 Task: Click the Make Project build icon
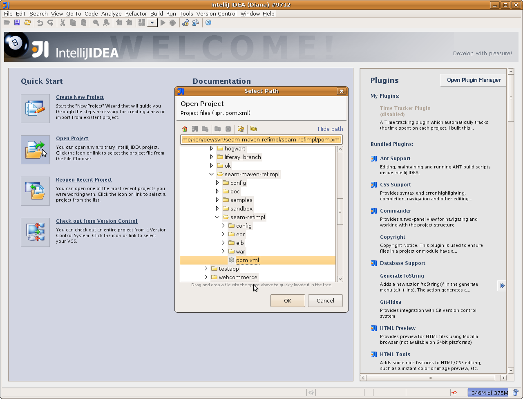pyautogui.click(x=142, y=23)
